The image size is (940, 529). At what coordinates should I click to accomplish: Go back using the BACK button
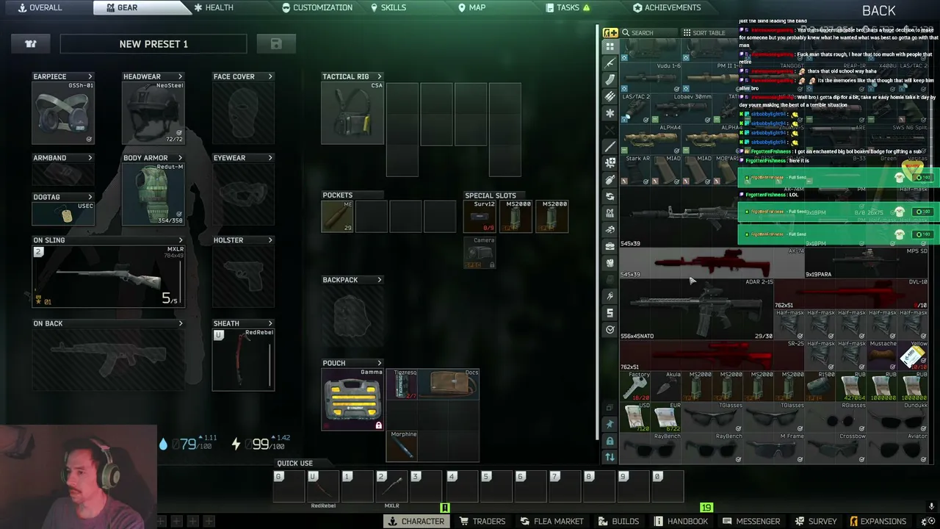[878, 10]
